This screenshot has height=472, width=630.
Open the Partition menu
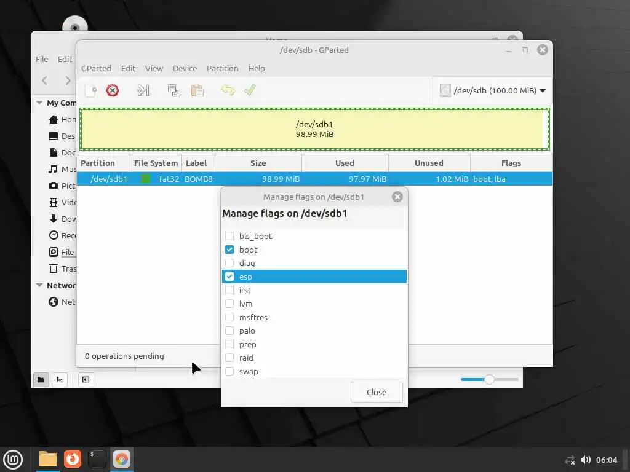click(222, 69)
